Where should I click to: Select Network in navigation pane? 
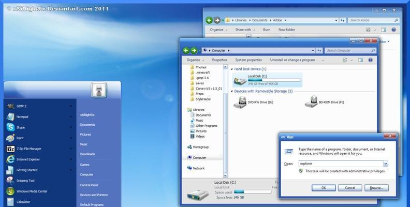click(196, 168)
